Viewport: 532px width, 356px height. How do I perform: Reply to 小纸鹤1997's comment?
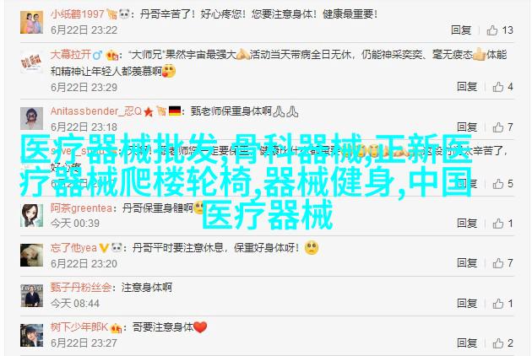(x=461, y=30)
